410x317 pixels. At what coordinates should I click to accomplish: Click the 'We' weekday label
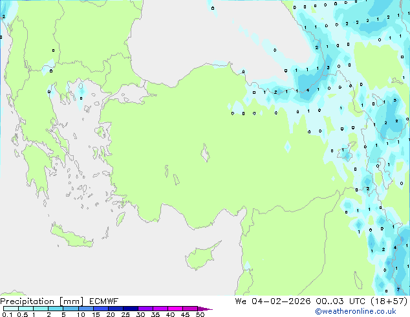[x=241, y=301]
